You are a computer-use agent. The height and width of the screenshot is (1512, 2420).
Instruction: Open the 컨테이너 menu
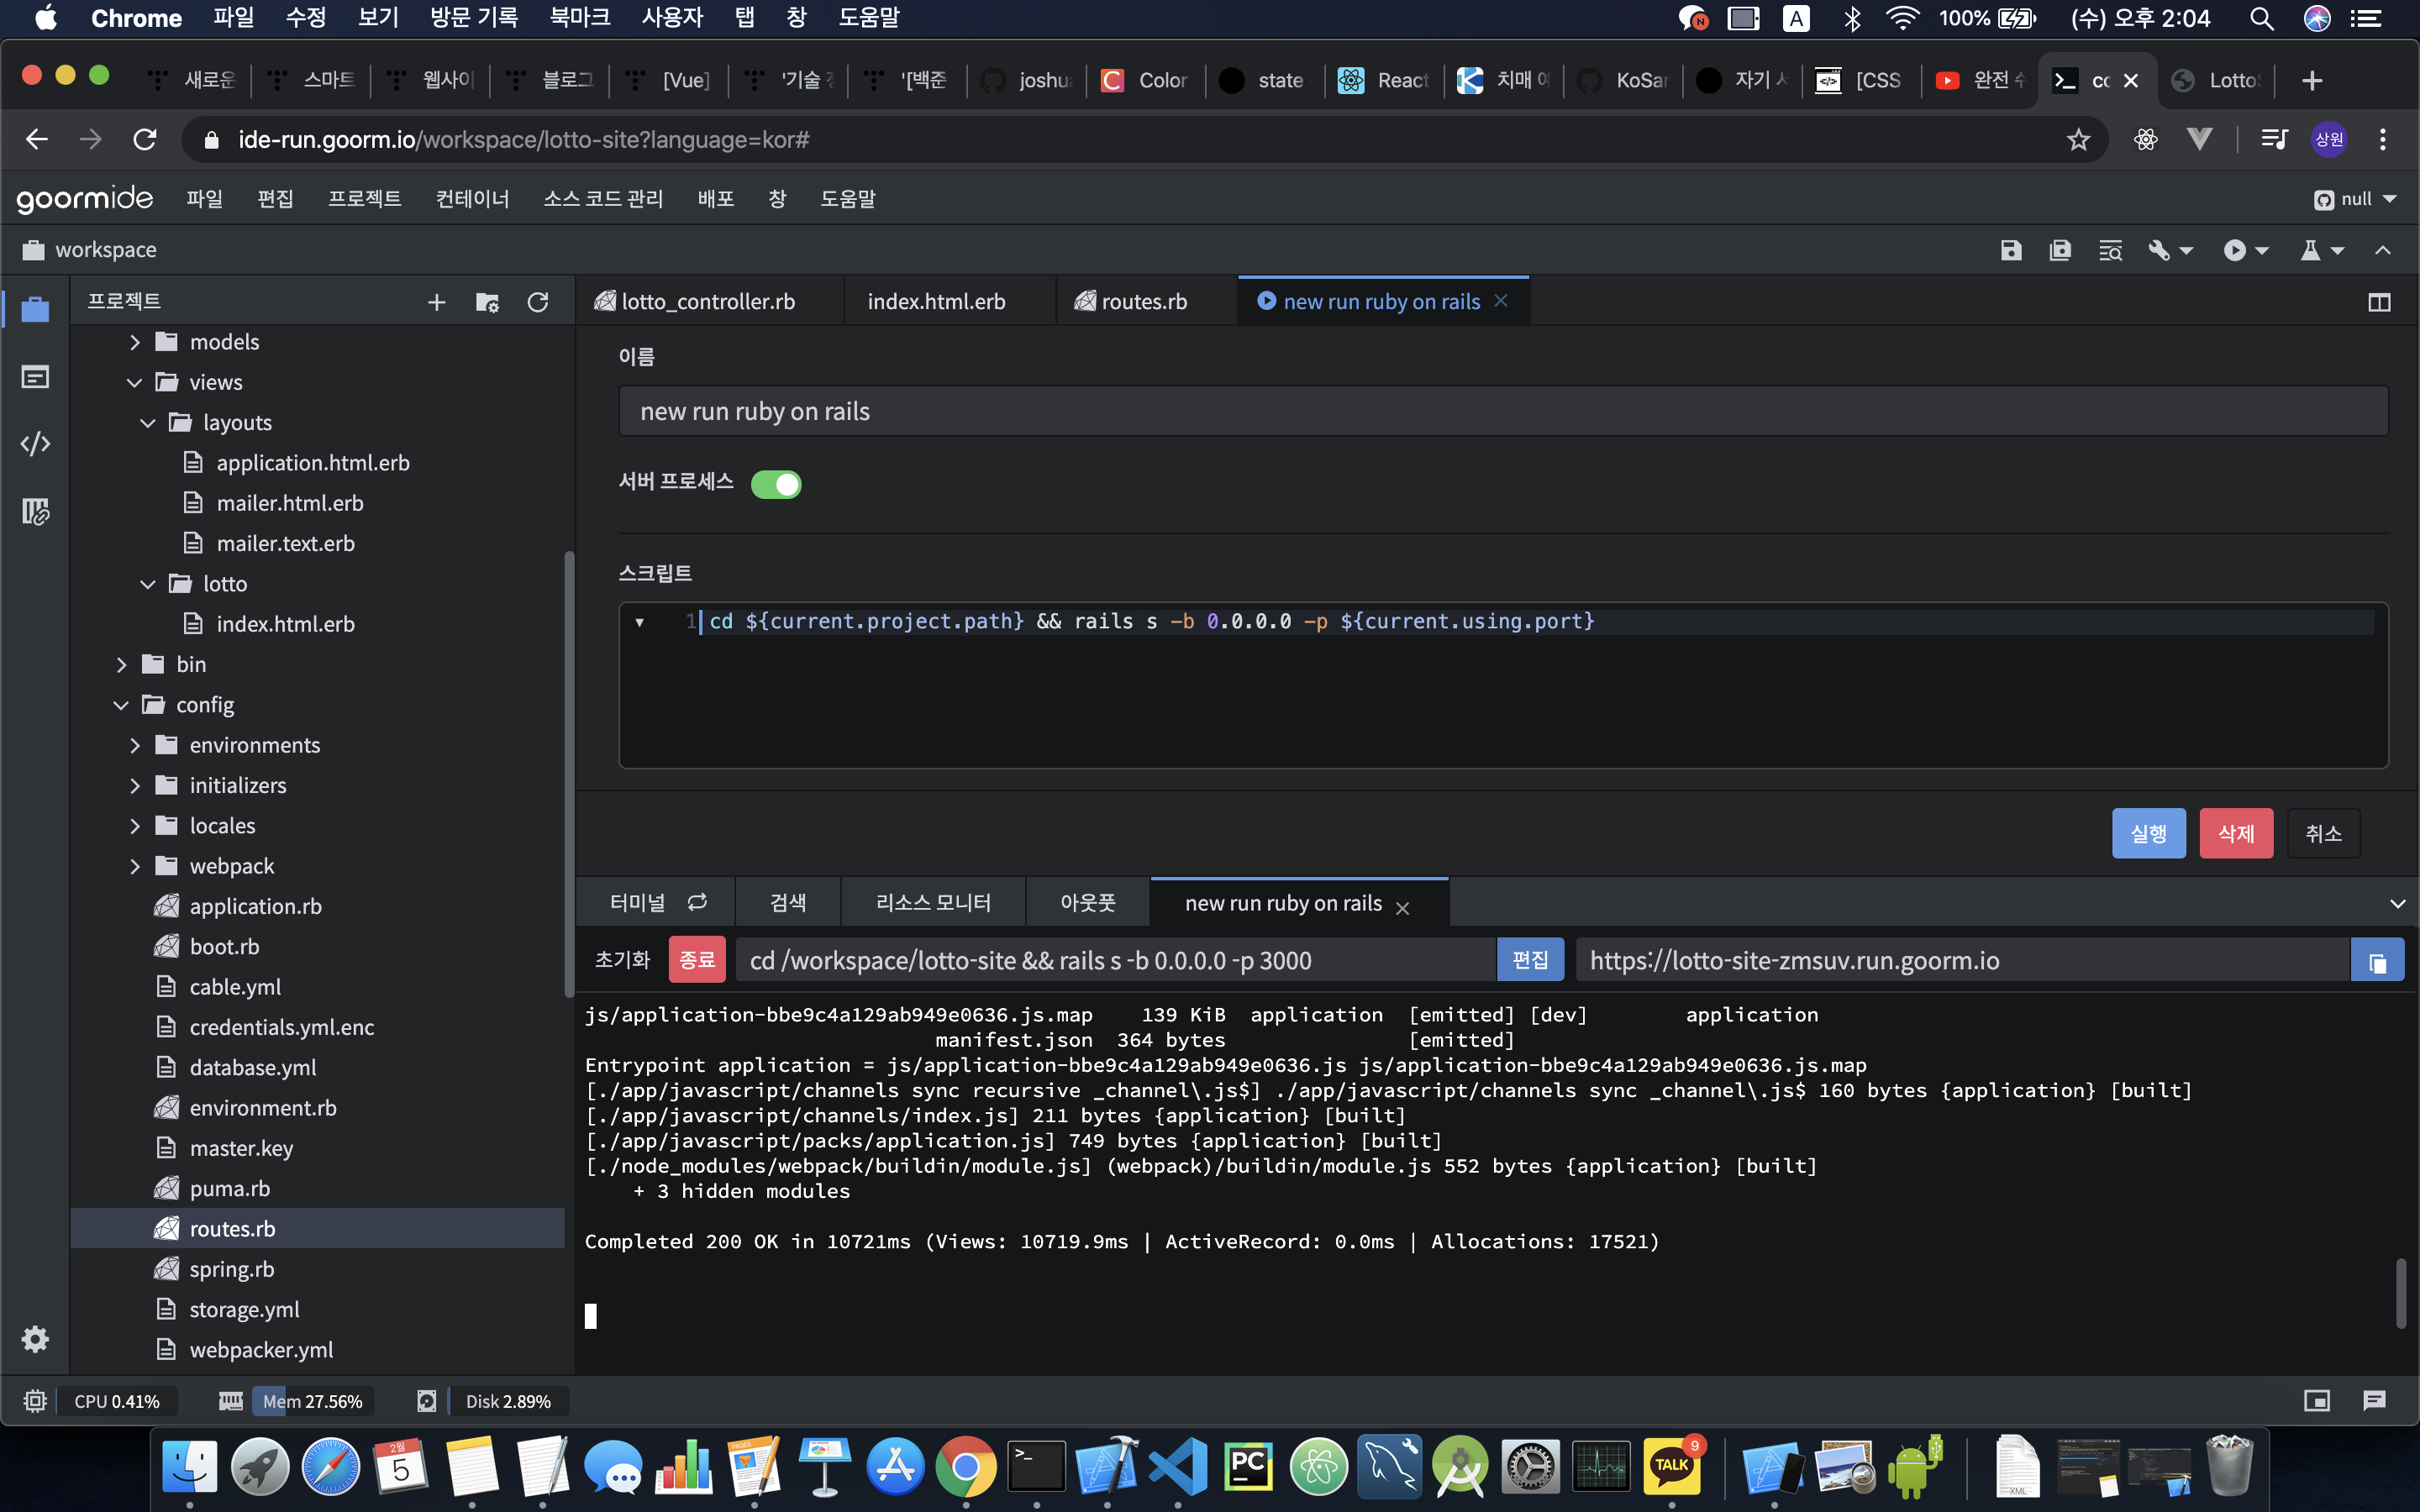click(472, 199)
